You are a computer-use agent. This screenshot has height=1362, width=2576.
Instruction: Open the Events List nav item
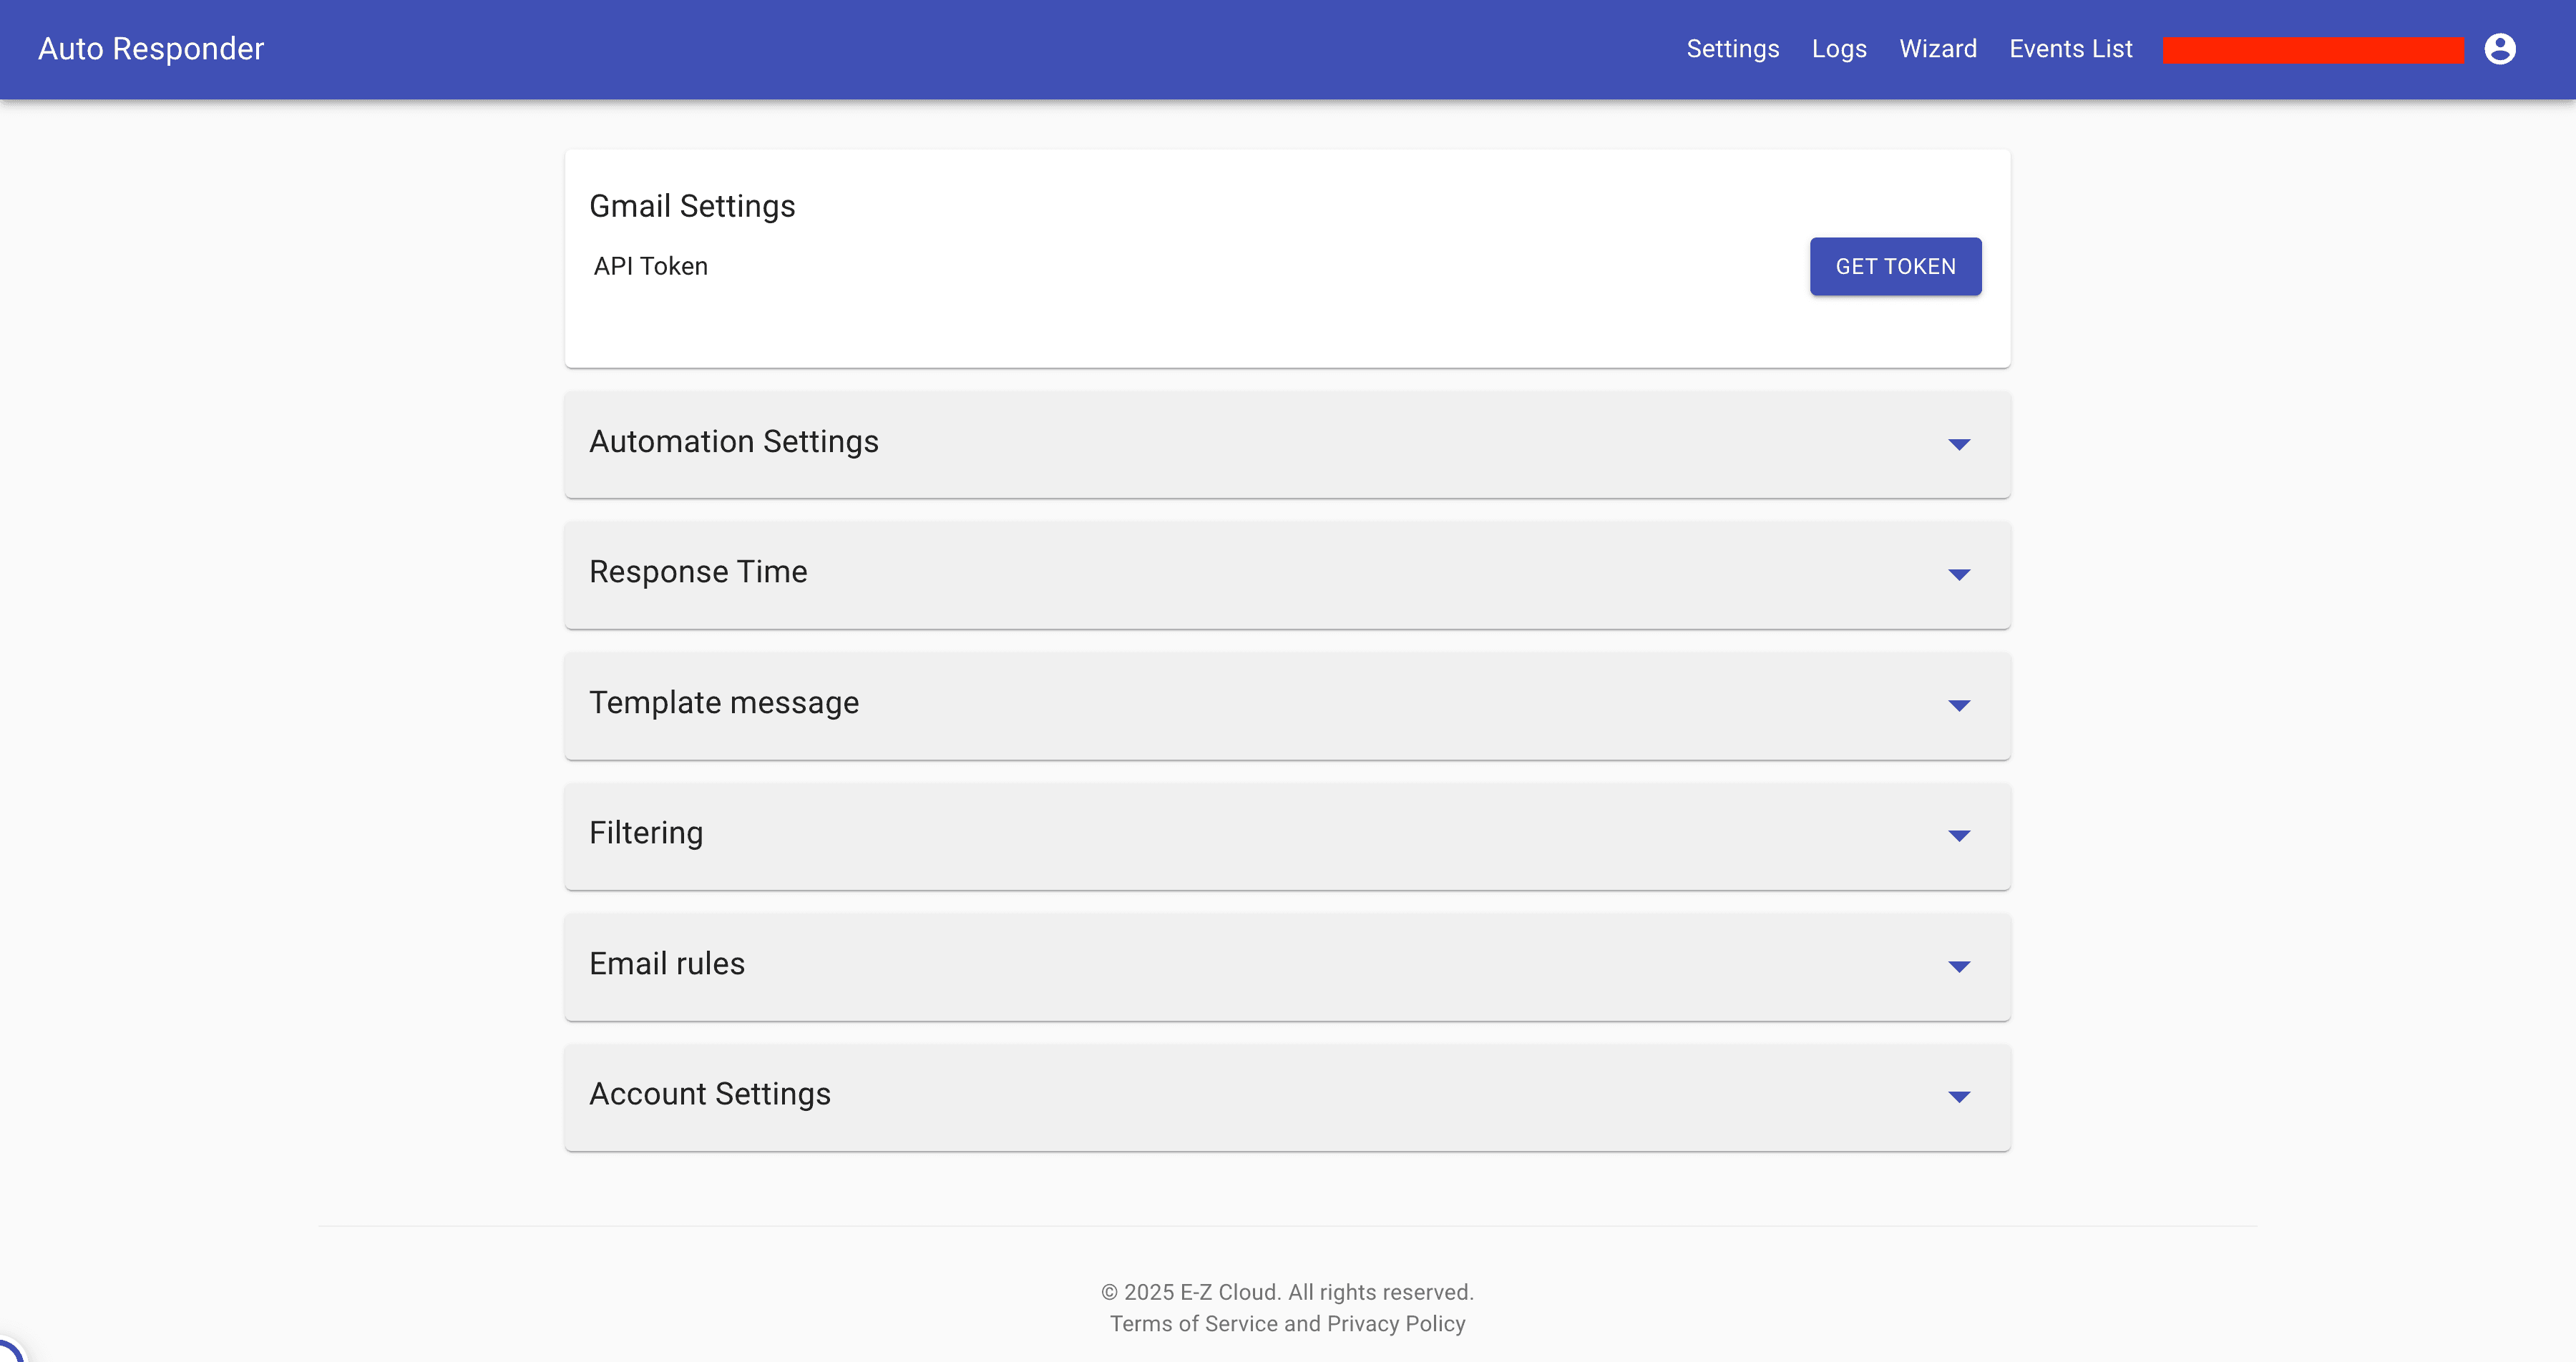pyautogui.click(x=2070, y=49)
